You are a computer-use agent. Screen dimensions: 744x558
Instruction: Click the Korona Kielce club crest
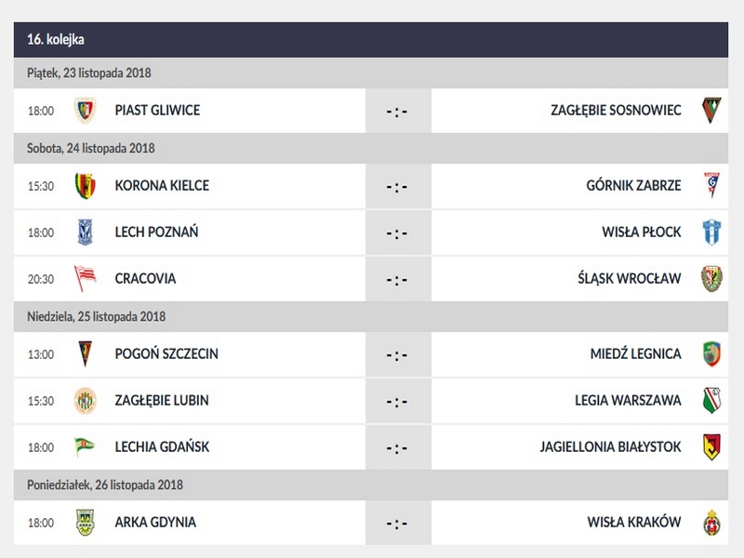click(x=86, y=185)
